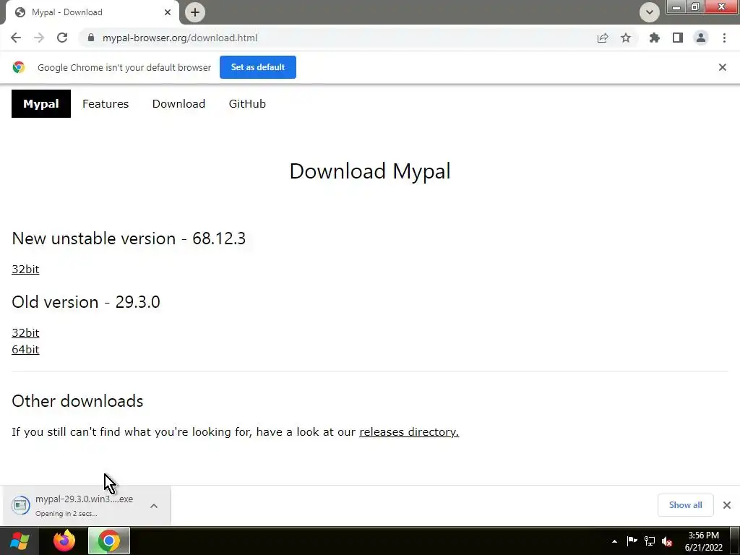Click the 'Old version - 29.3.0' heading
Screen dimensions: 740x555
(x=86, y=302)
